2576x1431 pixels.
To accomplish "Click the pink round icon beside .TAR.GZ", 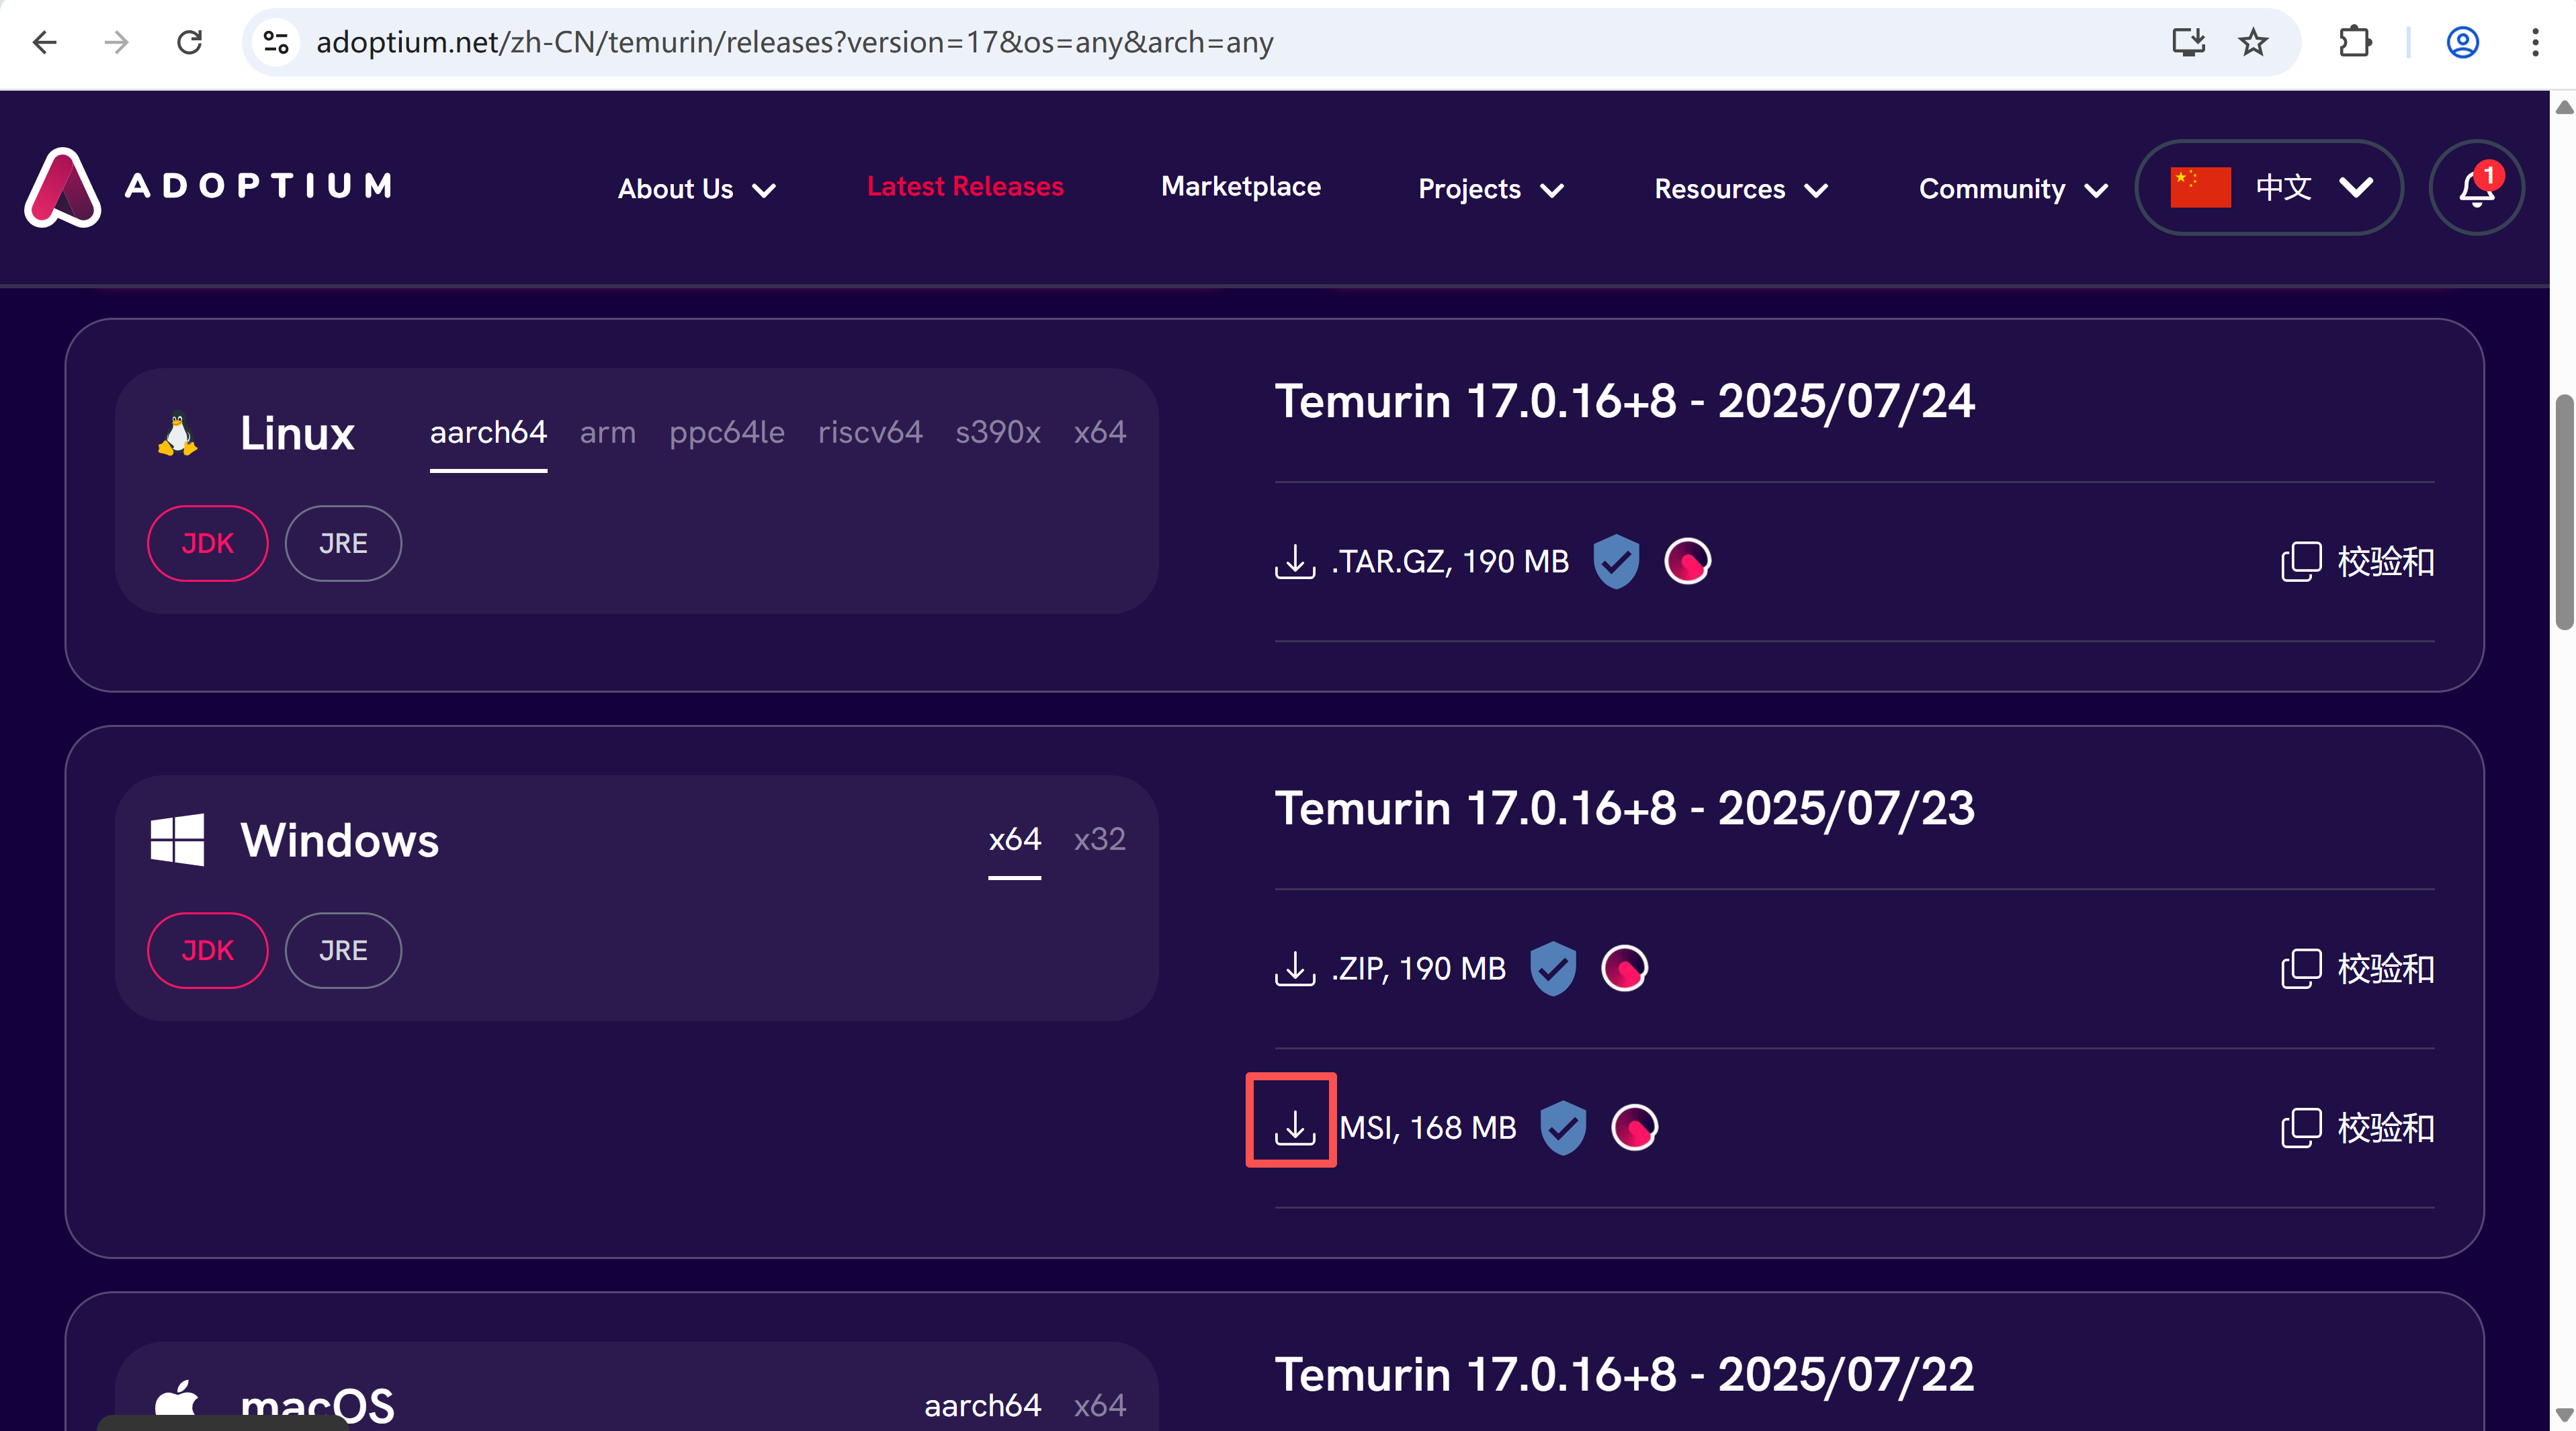I will (1687, 561).
